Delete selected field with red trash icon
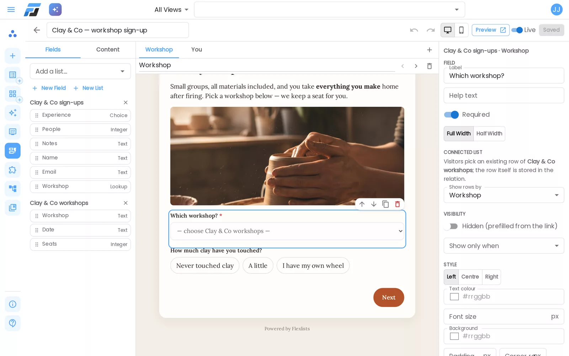 coord(398,204)
